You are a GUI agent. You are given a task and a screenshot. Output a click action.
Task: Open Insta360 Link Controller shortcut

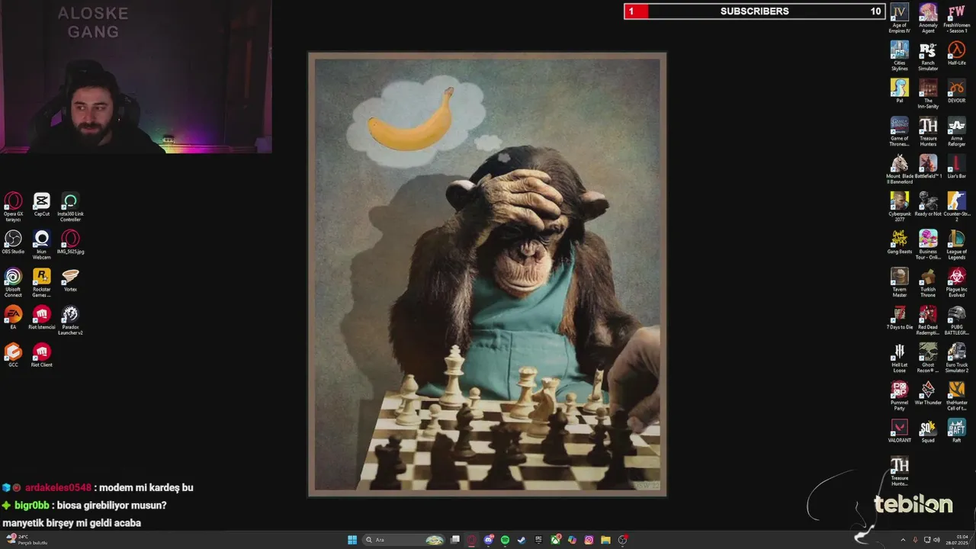click(70, 207)
